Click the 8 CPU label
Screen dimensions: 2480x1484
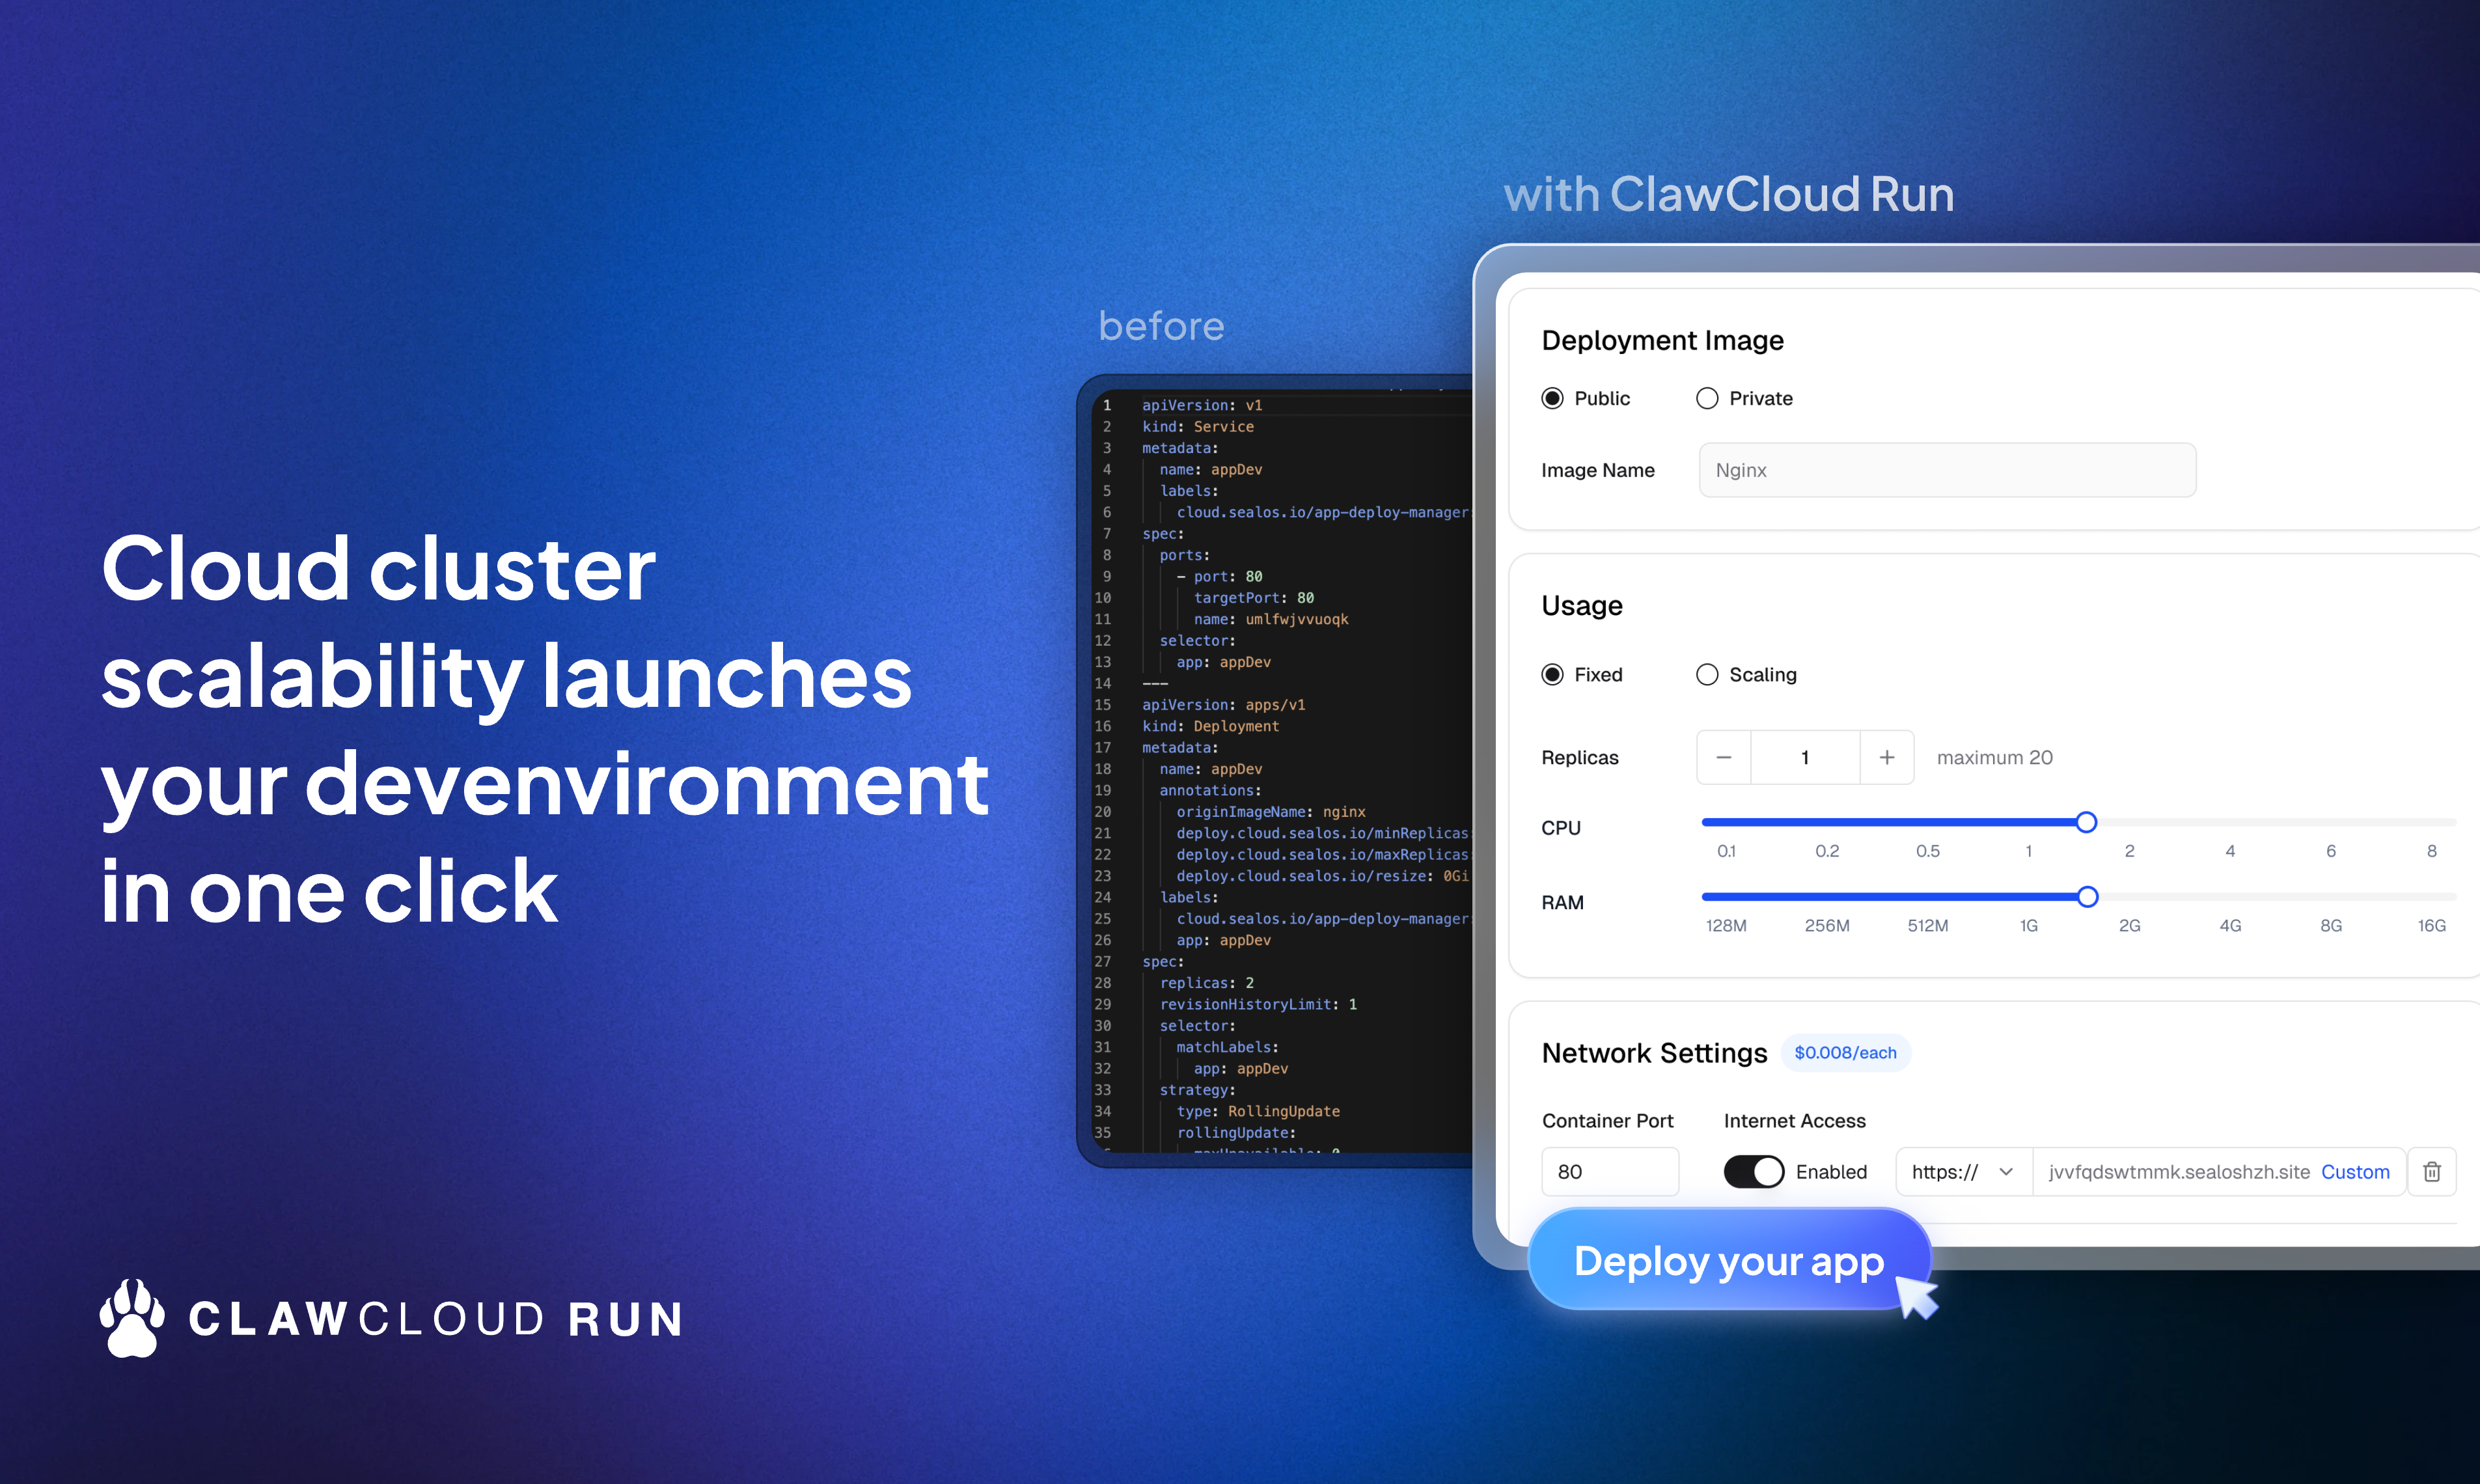click(2431, 851)
